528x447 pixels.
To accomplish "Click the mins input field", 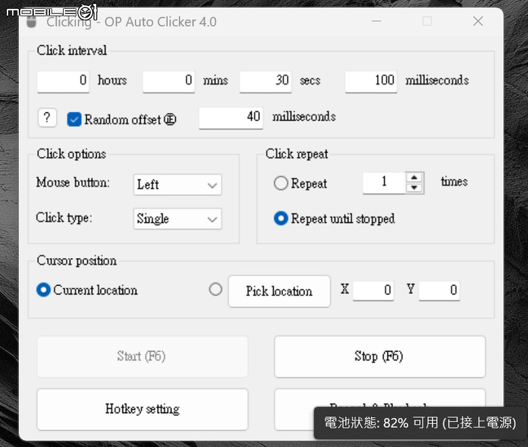I will [x=169, y=81].
